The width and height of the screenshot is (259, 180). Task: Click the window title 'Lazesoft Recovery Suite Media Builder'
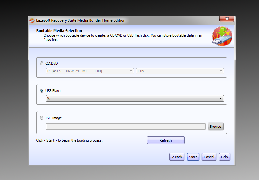pyautogui.click(x=81, y=20)
